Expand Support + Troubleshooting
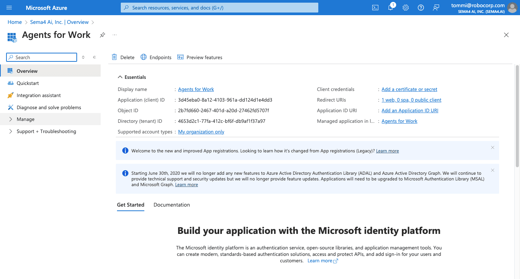520x279 pixels. point(46,131)
